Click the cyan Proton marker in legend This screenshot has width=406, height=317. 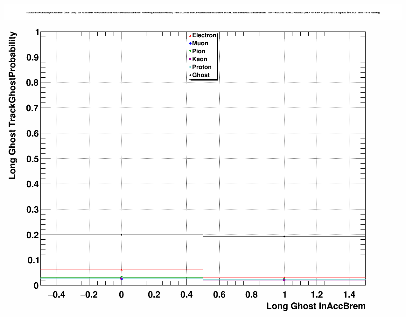(x=190, y=67)
